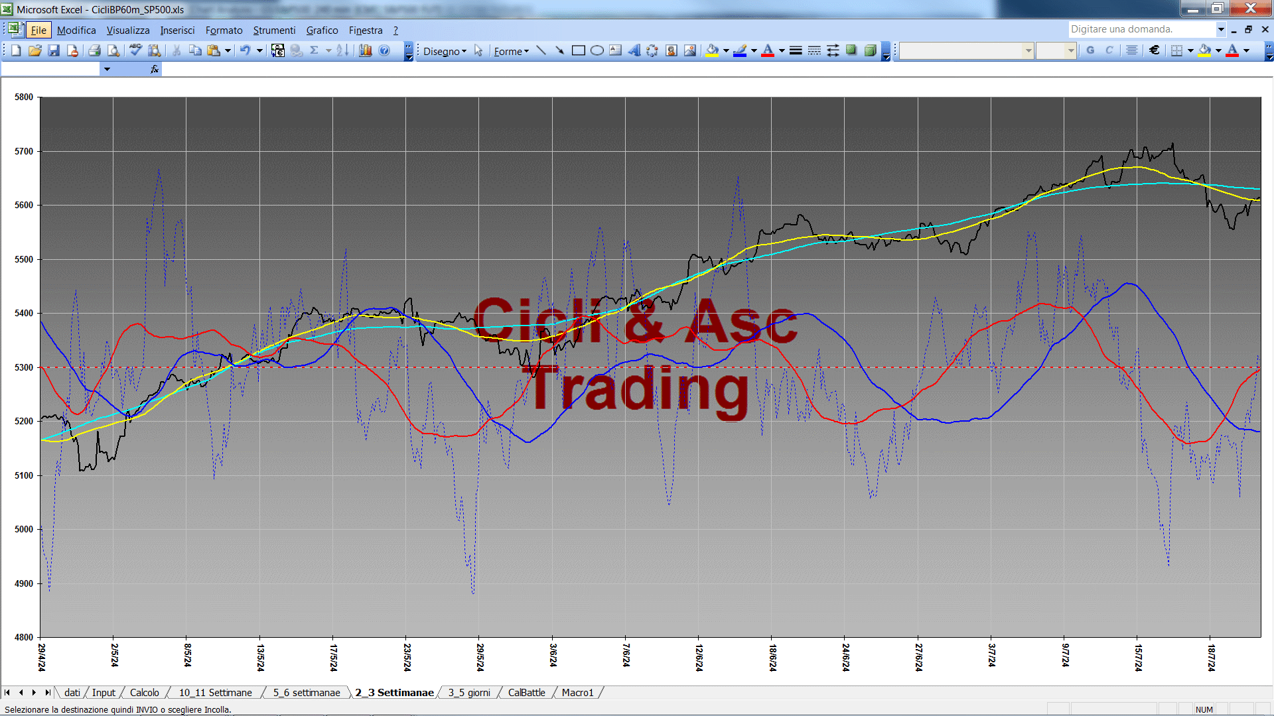Insert a Text Box
The height and width of the screenshot is (716, 1274).
(x=615, y=50)
